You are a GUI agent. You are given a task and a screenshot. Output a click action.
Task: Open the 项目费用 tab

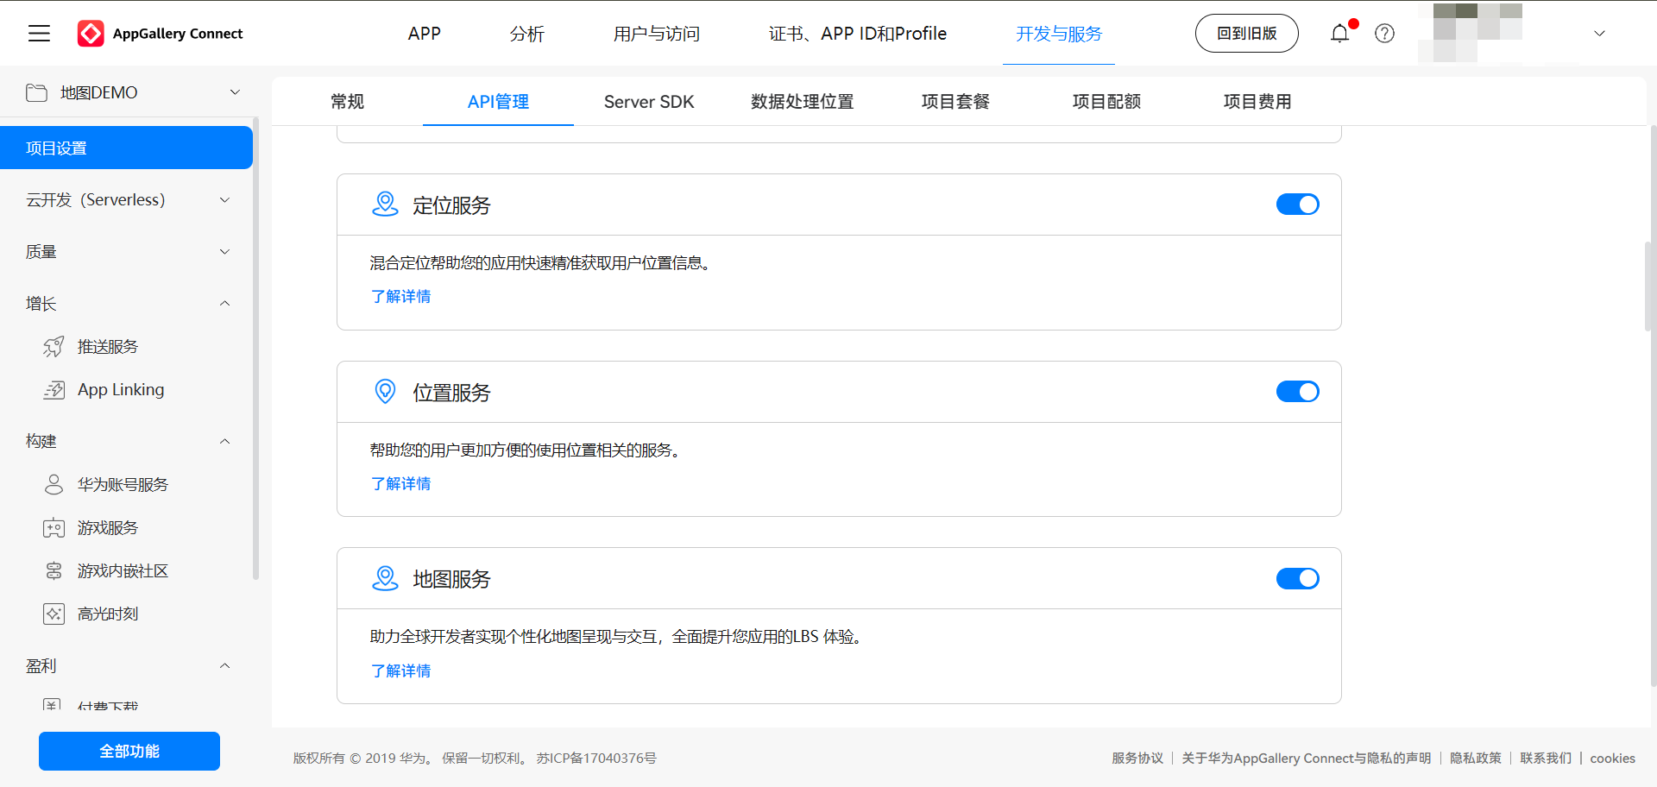(1257, 102)
